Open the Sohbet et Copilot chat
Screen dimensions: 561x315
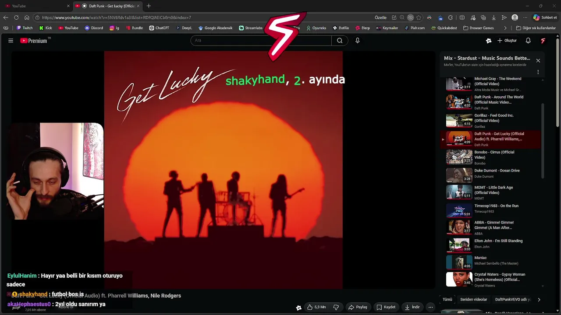coord(545,17)
